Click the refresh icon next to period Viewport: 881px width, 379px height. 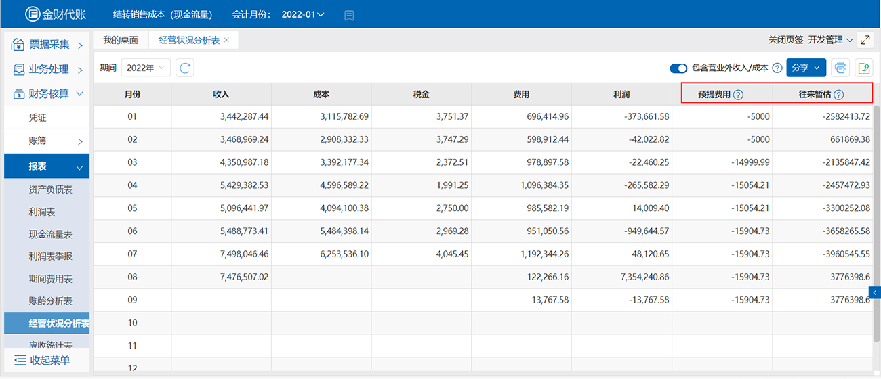(x=185, y=68)
